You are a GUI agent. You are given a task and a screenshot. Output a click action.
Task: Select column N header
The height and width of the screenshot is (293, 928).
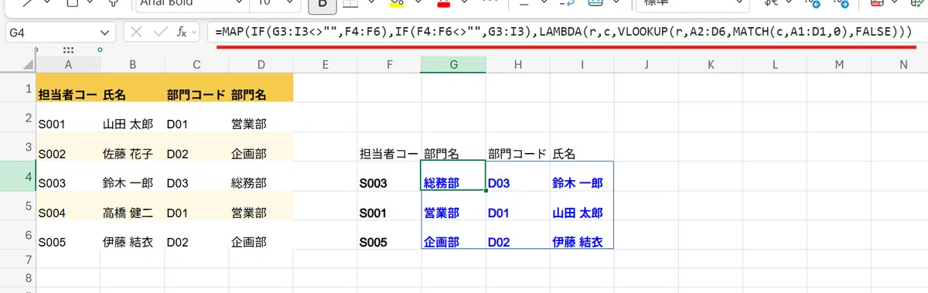click(903, 65)
